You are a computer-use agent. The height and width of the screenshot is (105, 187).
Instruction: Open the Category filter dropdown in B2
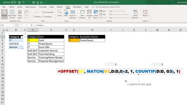pyautogui.click(x=22, y=37)
